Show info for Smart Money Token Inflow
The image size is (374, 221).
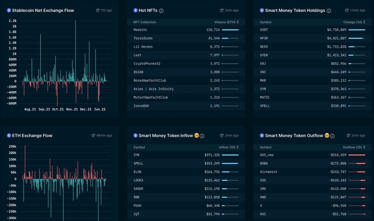click(x=202, y=136)
